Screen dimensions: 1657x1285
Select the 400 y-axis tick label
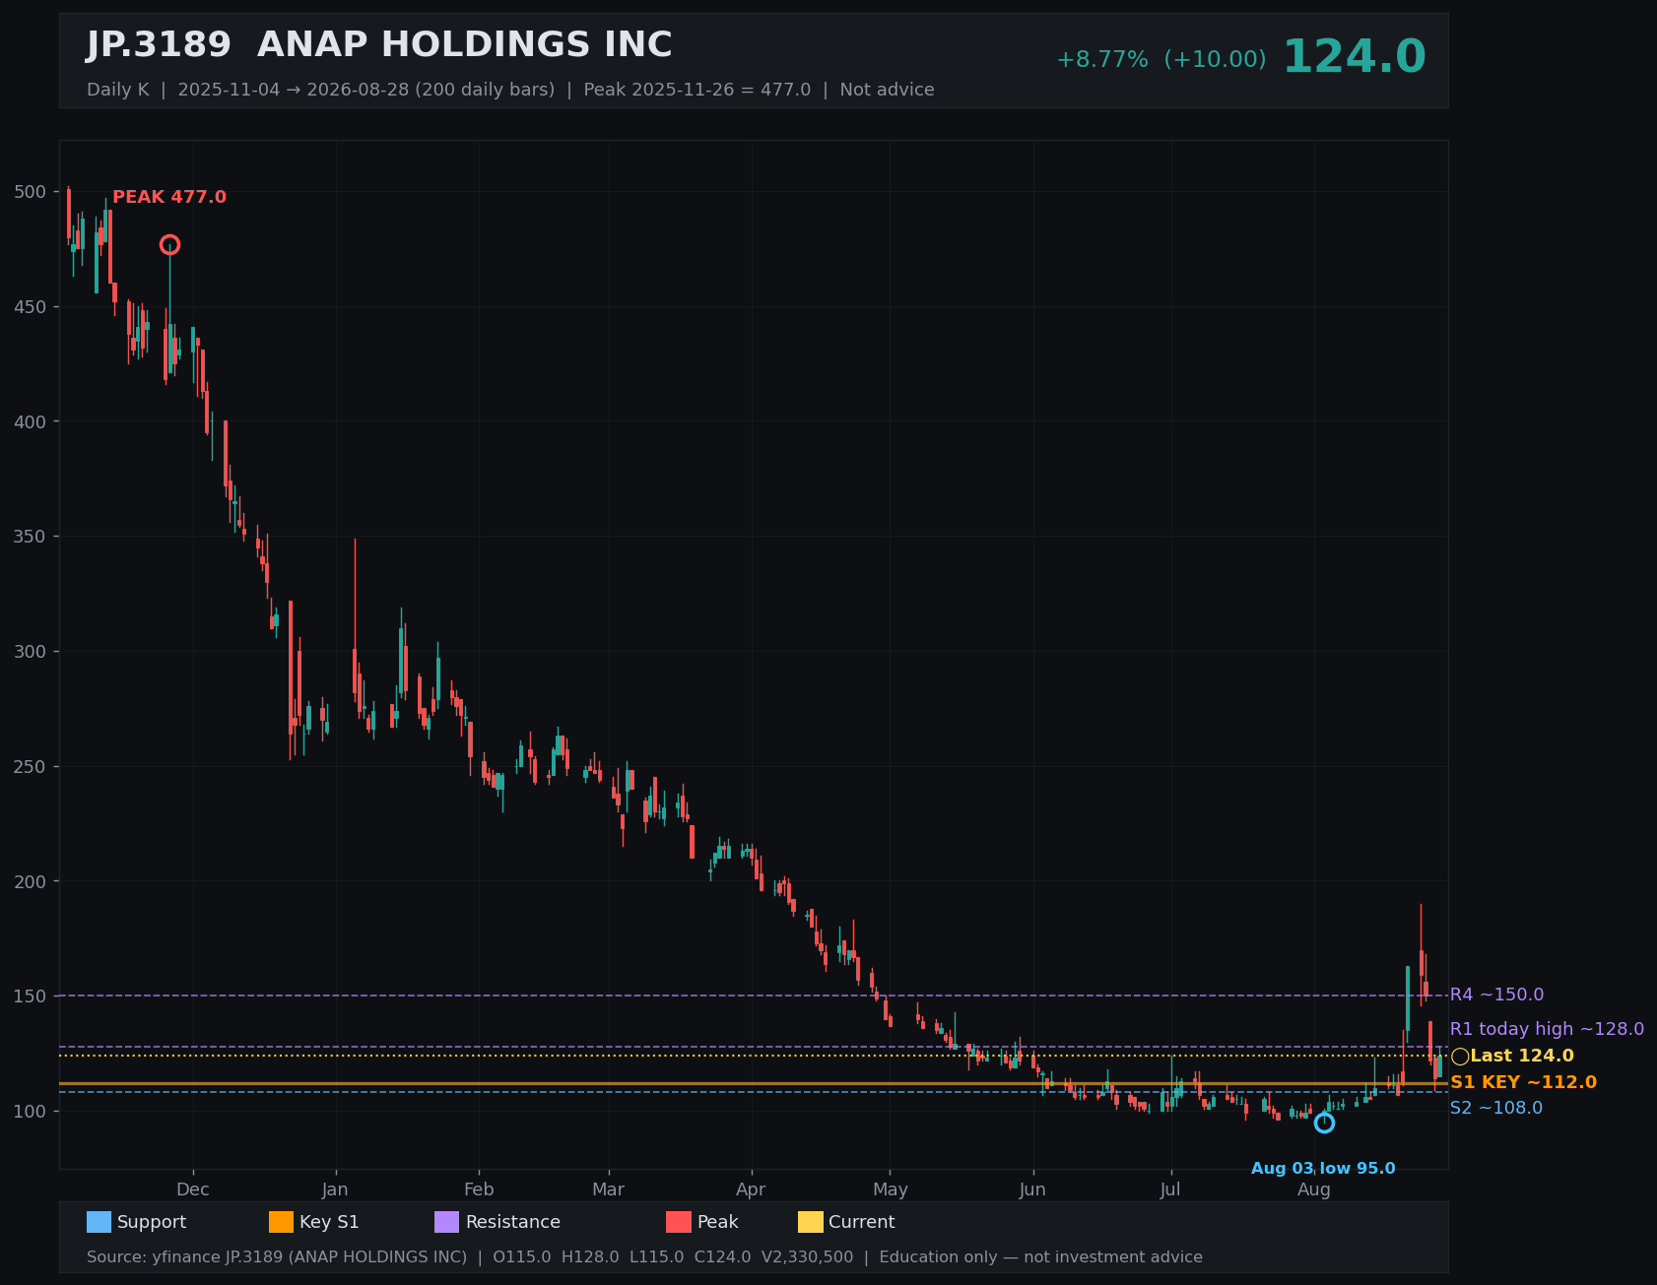coord(31,421)
